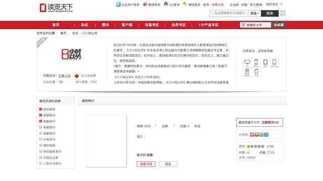
Task: Open the 会员专区 nav tab
Action: (x=179, y=25)
